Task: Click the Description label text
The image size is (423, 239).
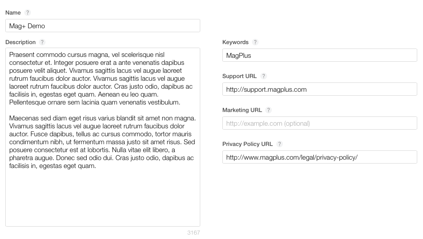Action: coord(20,42)
